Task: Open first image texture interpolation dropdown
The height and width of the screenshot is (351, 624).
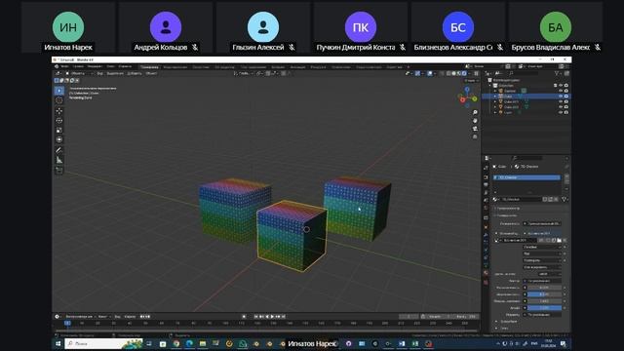Action: 542,247
